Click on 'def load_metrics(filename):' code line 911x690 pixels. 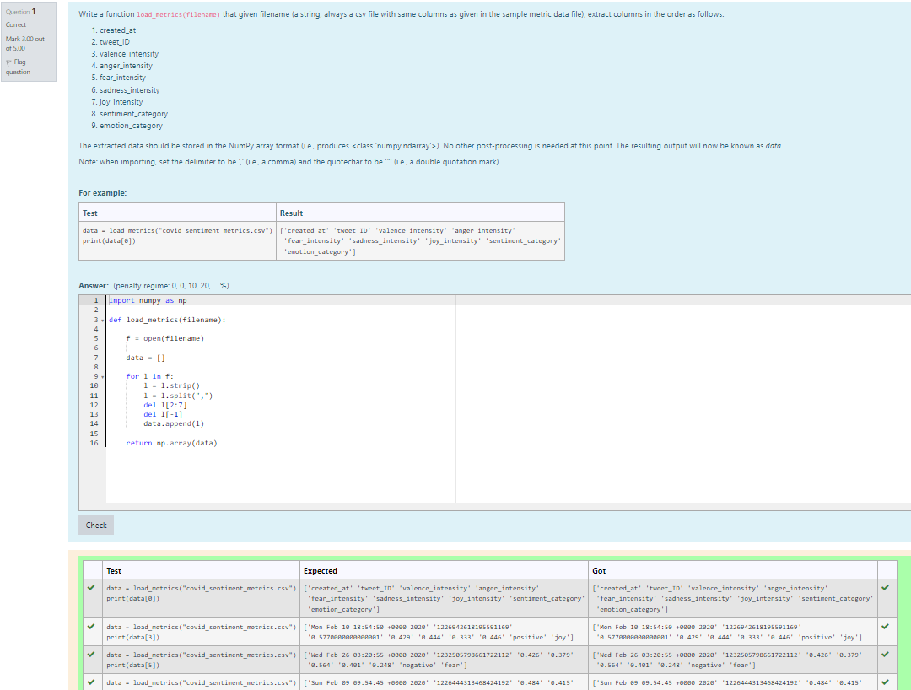point(167,320)
